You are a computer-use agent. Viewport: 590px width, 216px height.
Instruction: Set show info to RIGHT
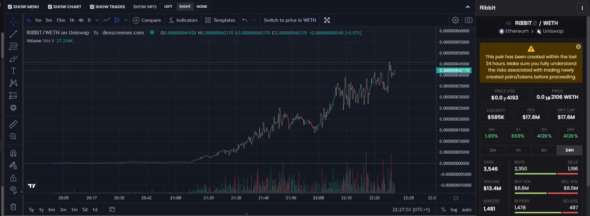[x=185, y=7]
